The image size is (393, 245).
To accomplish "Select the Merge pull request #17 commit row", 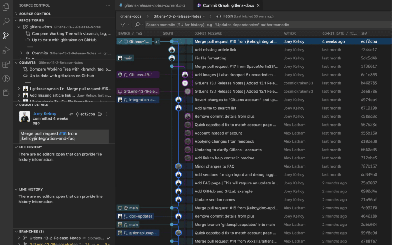I will click(x=254, y=66).
